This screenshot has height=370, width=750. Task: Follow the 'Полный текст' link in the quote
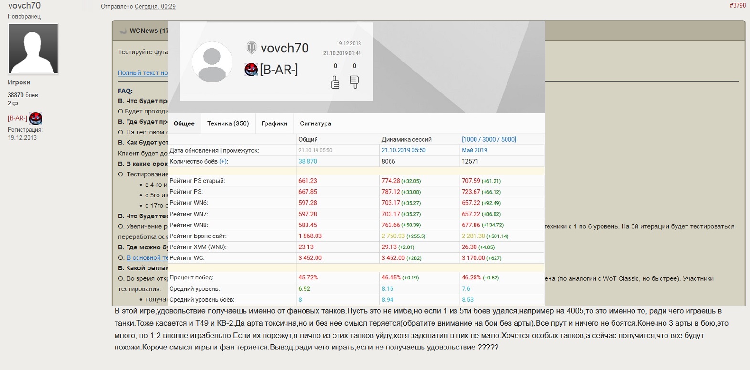click(143, 73)
